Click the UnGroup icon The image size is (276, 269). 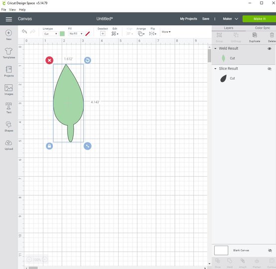point(236,37)
